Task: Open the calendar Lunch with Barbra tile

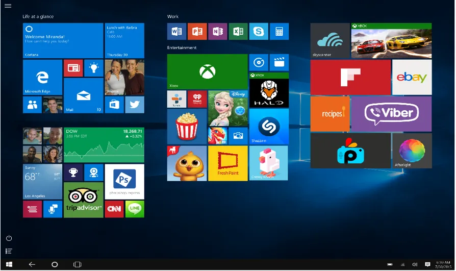Action: (124, 41)
